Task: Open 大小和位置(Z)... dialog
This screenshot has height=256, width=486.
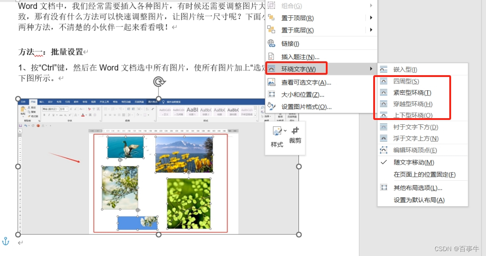Action: pos(321,94)
